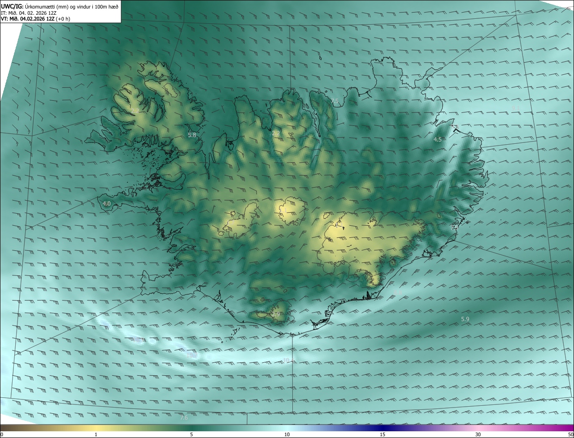Click the 4.5 value label on the map
This screenshot has height=438, width=574.
click(x=437, y=140)
